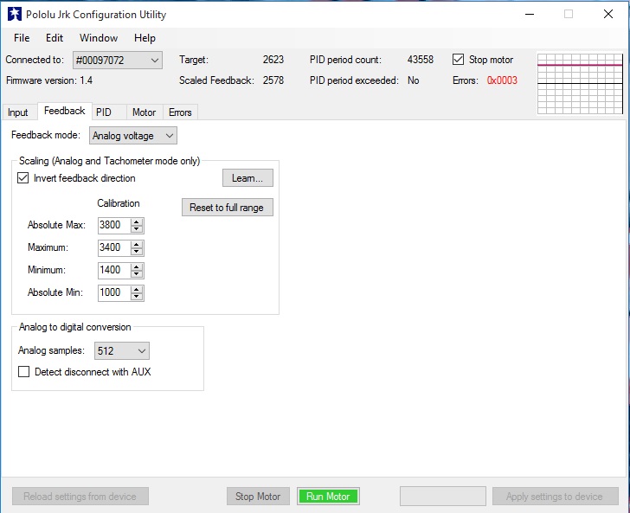Click the red 0x0003 errors value
This screenshot has height=513, width=630.
[502, 80]
